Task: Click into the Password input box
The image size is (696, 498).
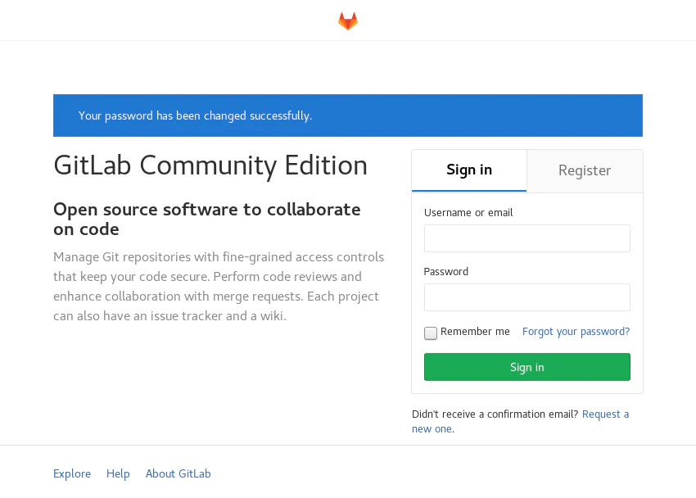Action: pos(527,297)
